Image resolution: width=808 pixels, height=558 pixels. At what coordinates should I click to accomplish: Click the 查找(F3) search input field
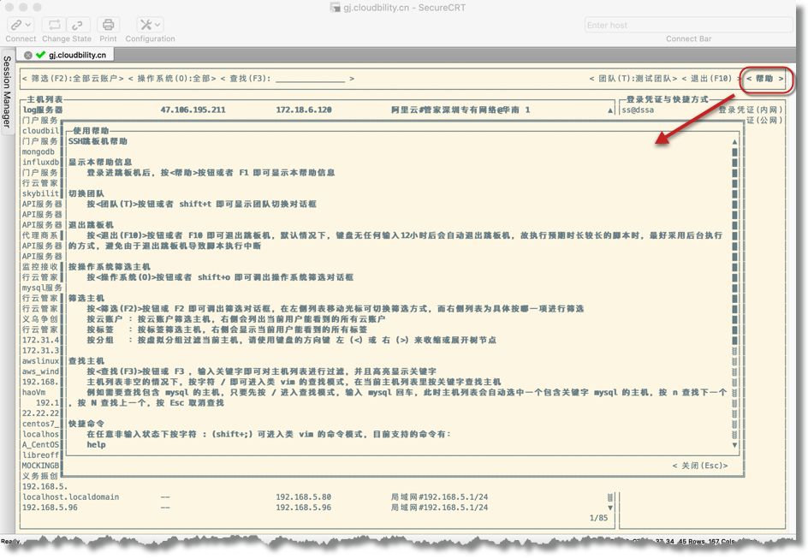pyautogui.click(x=310, y=79)
